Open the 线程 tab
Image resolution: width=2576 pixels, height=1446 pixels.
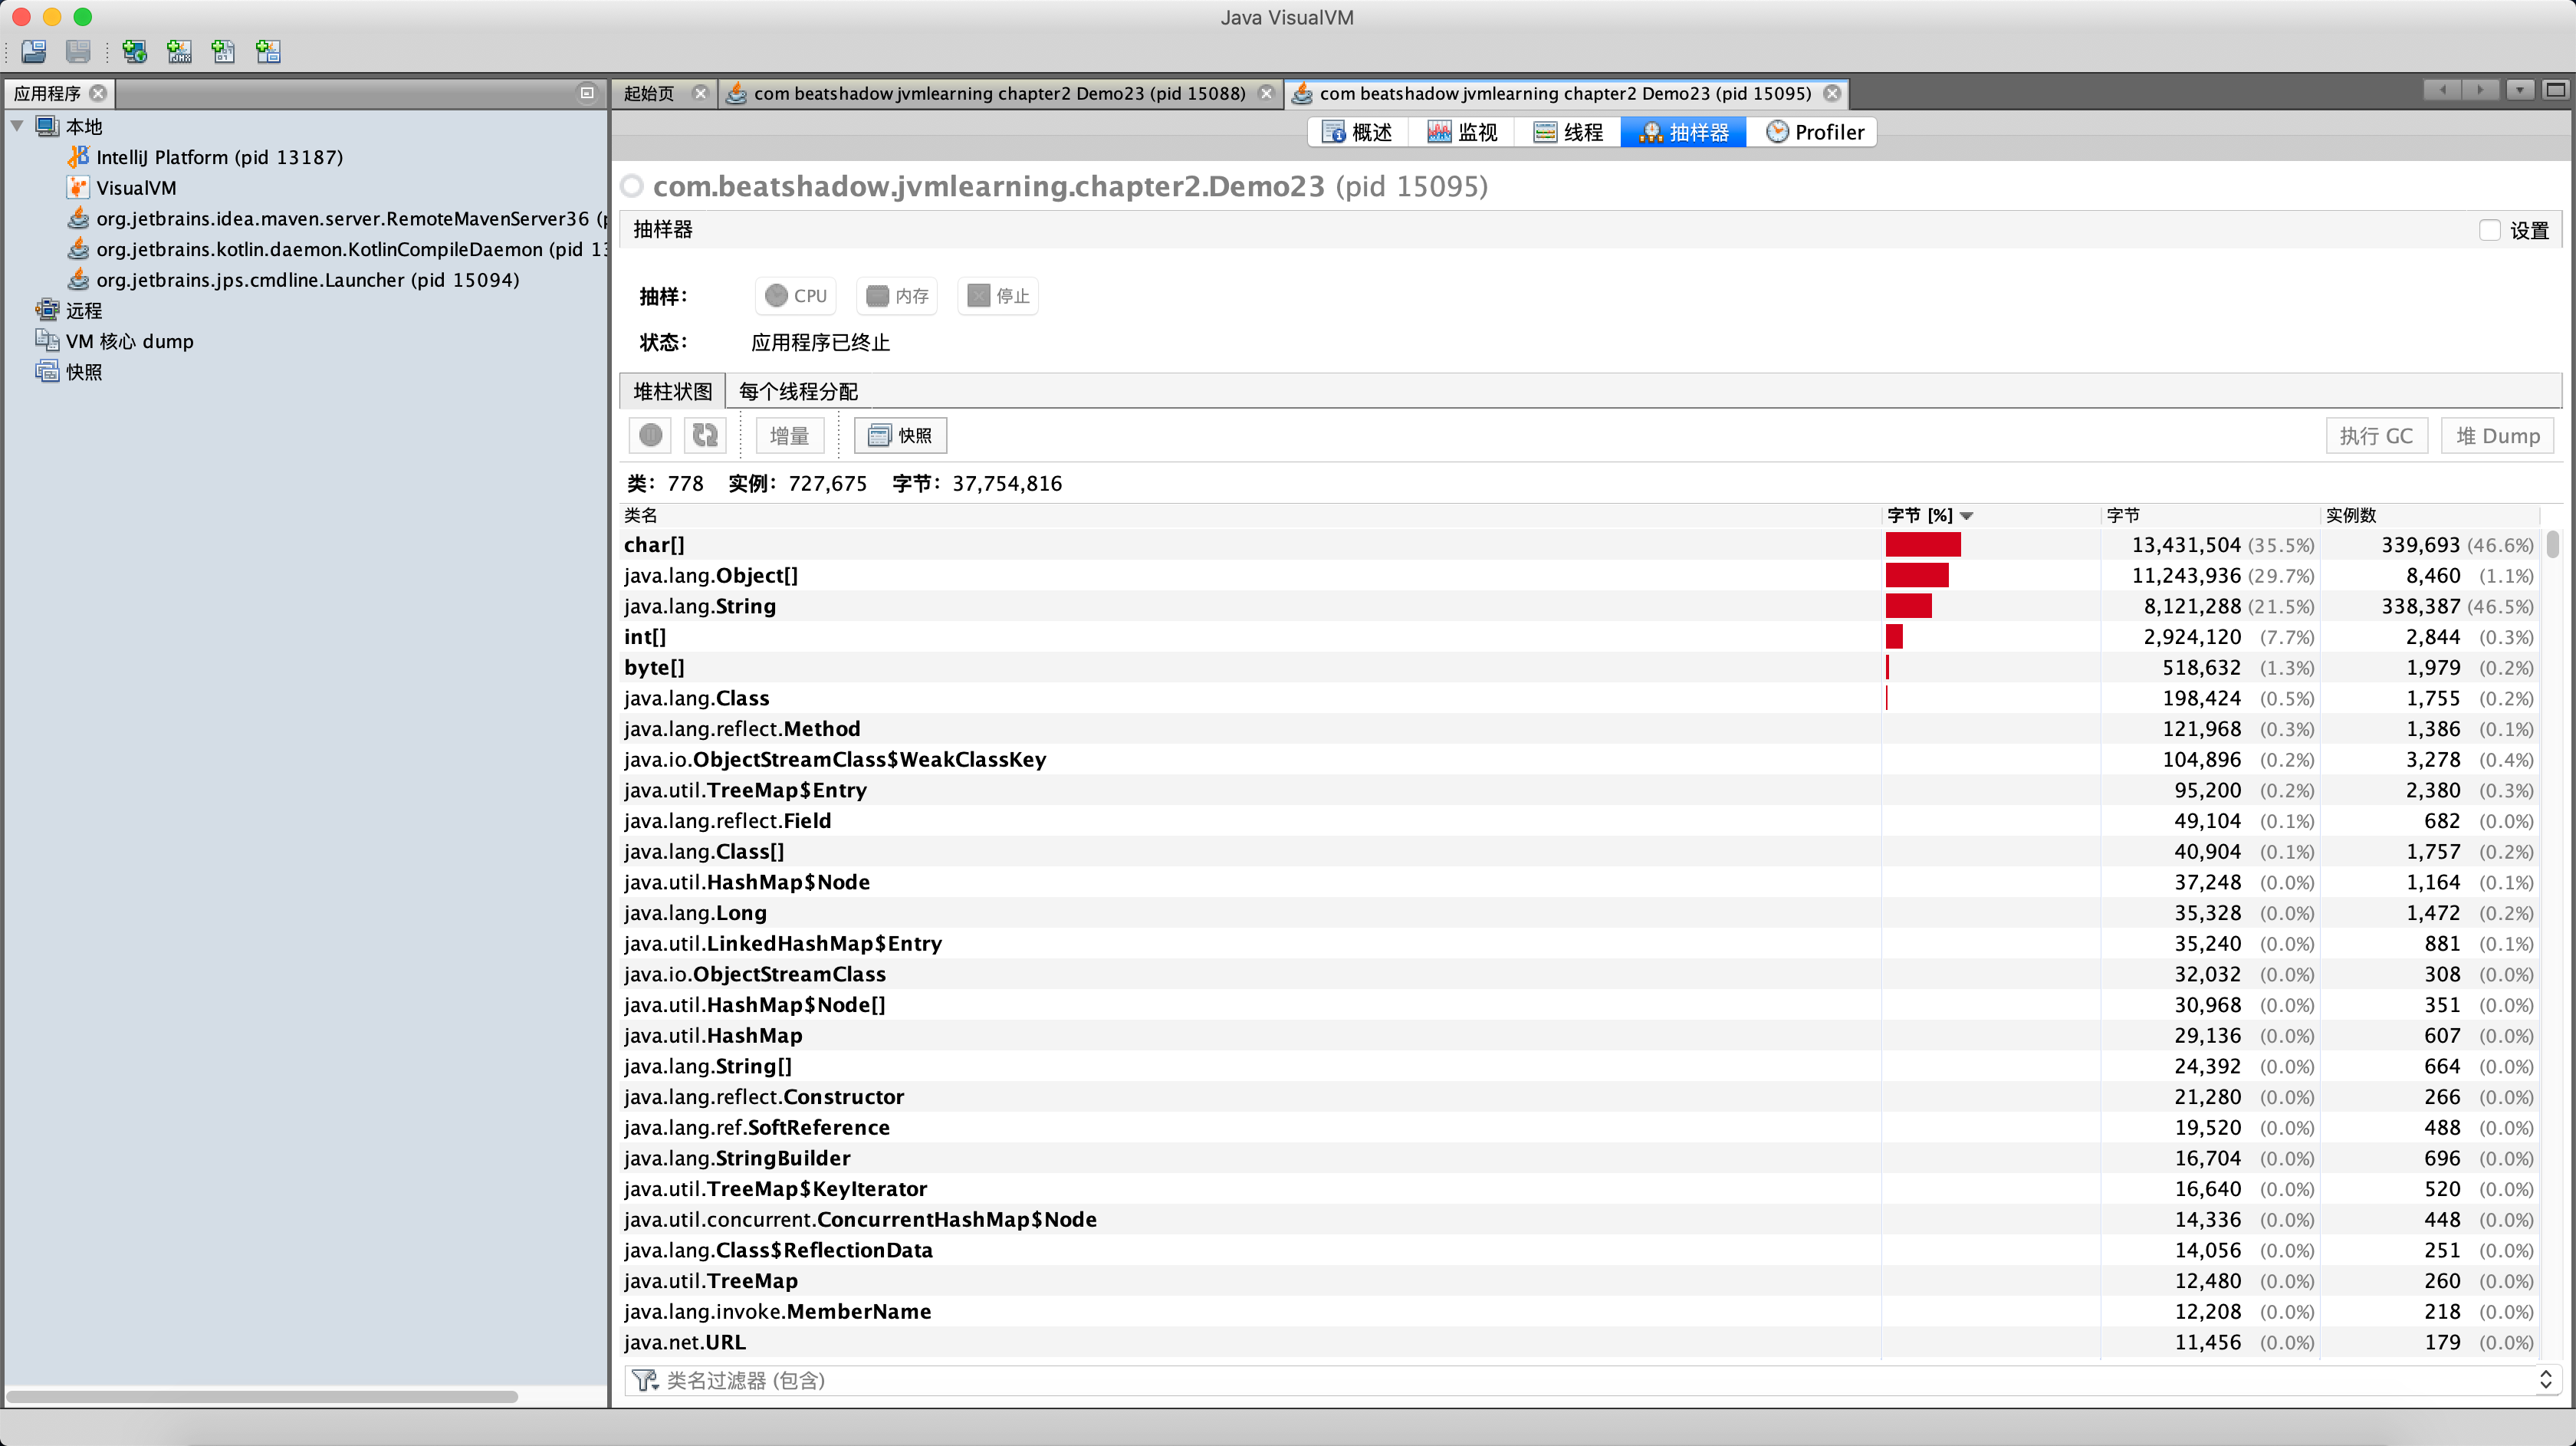(1568, 132)
